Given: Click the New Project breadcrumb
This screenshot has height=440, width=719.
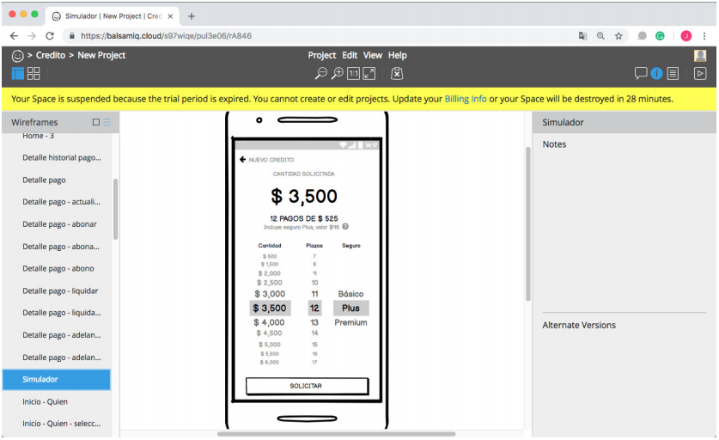Looking at the screenshot, I should [101, 56].
